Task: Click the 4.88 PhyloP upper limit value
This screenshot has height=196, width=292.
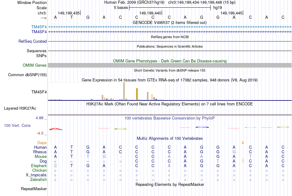Action: [39, 118]
